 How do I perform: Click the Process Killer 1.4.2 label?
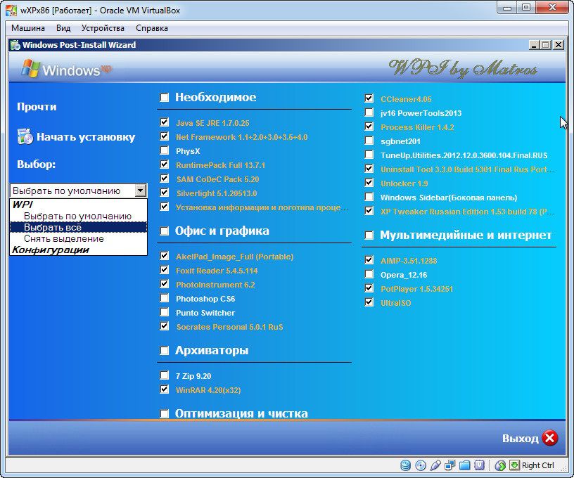417,127
